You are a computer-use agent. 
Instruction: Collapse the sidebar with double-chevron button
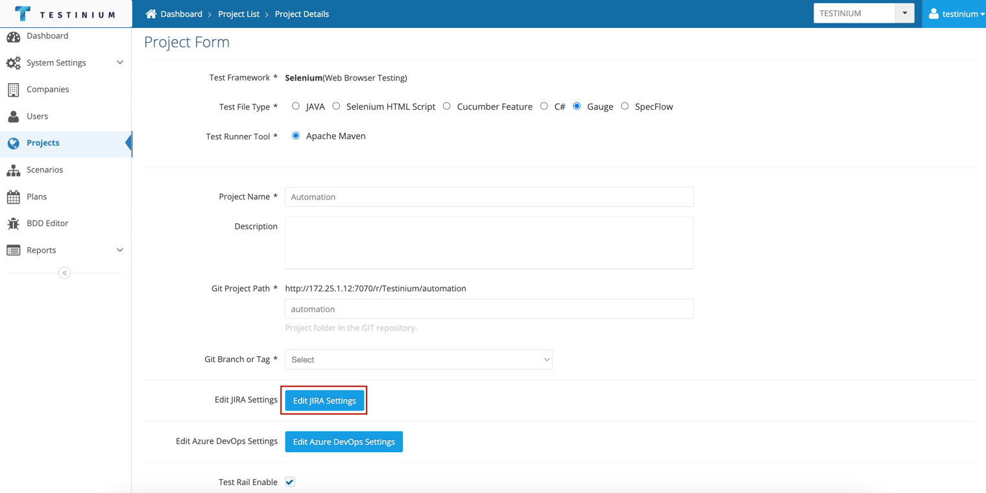tap(64, 273)
